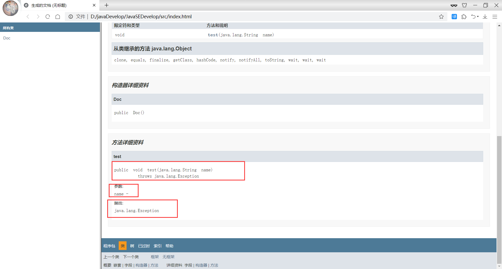
Task: Jump to detail 构造器 link
Action: coord(201,265)
